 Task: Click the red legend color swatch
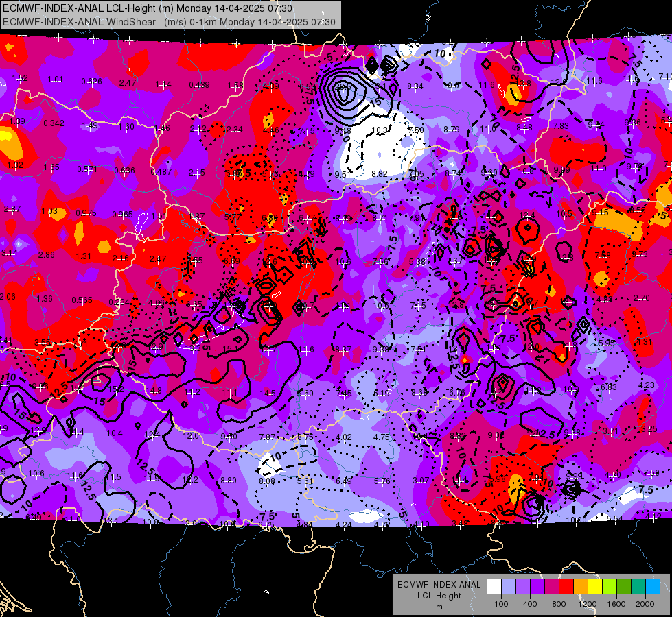coord(566,587)
